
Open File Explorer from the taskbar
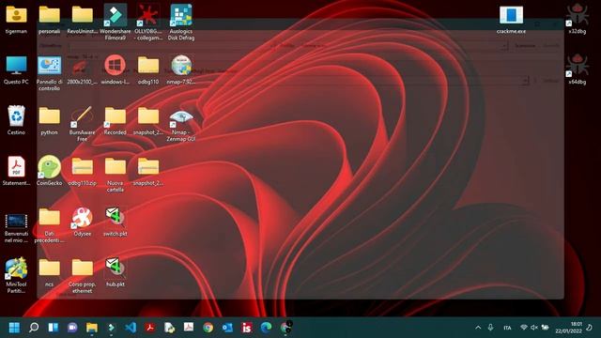(92, 328)
